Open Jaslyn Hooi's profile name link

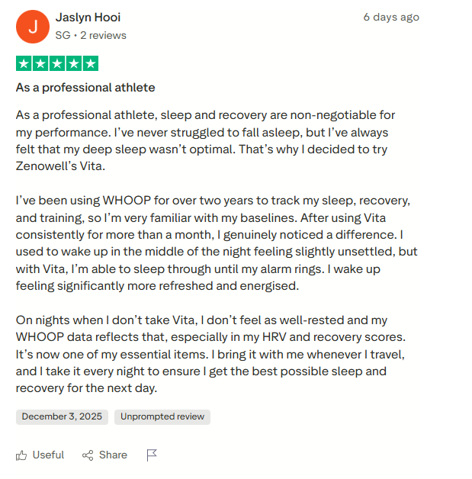(x=88, y=17)
